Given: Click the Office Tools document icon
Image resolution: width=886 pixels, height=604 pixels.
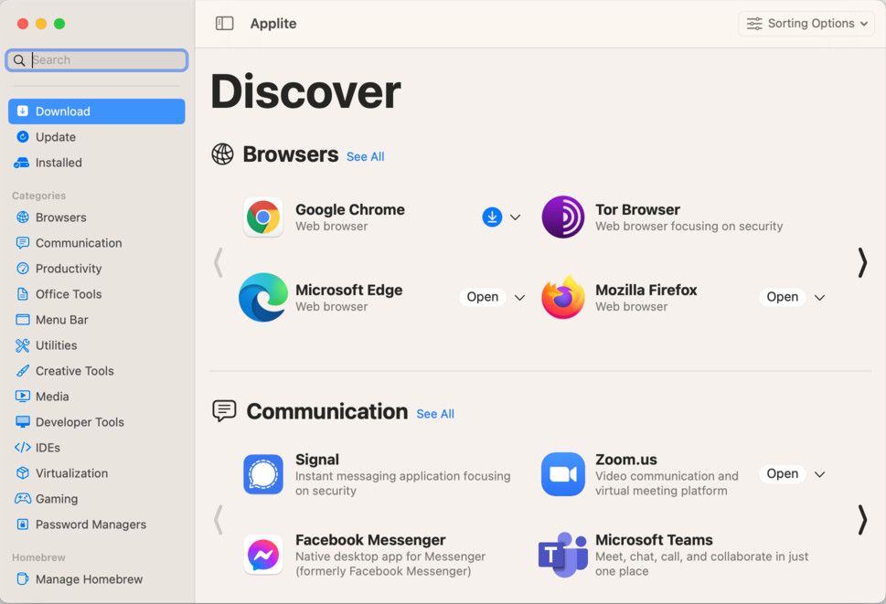Looking at the screenshot, I should click(23, 294).
